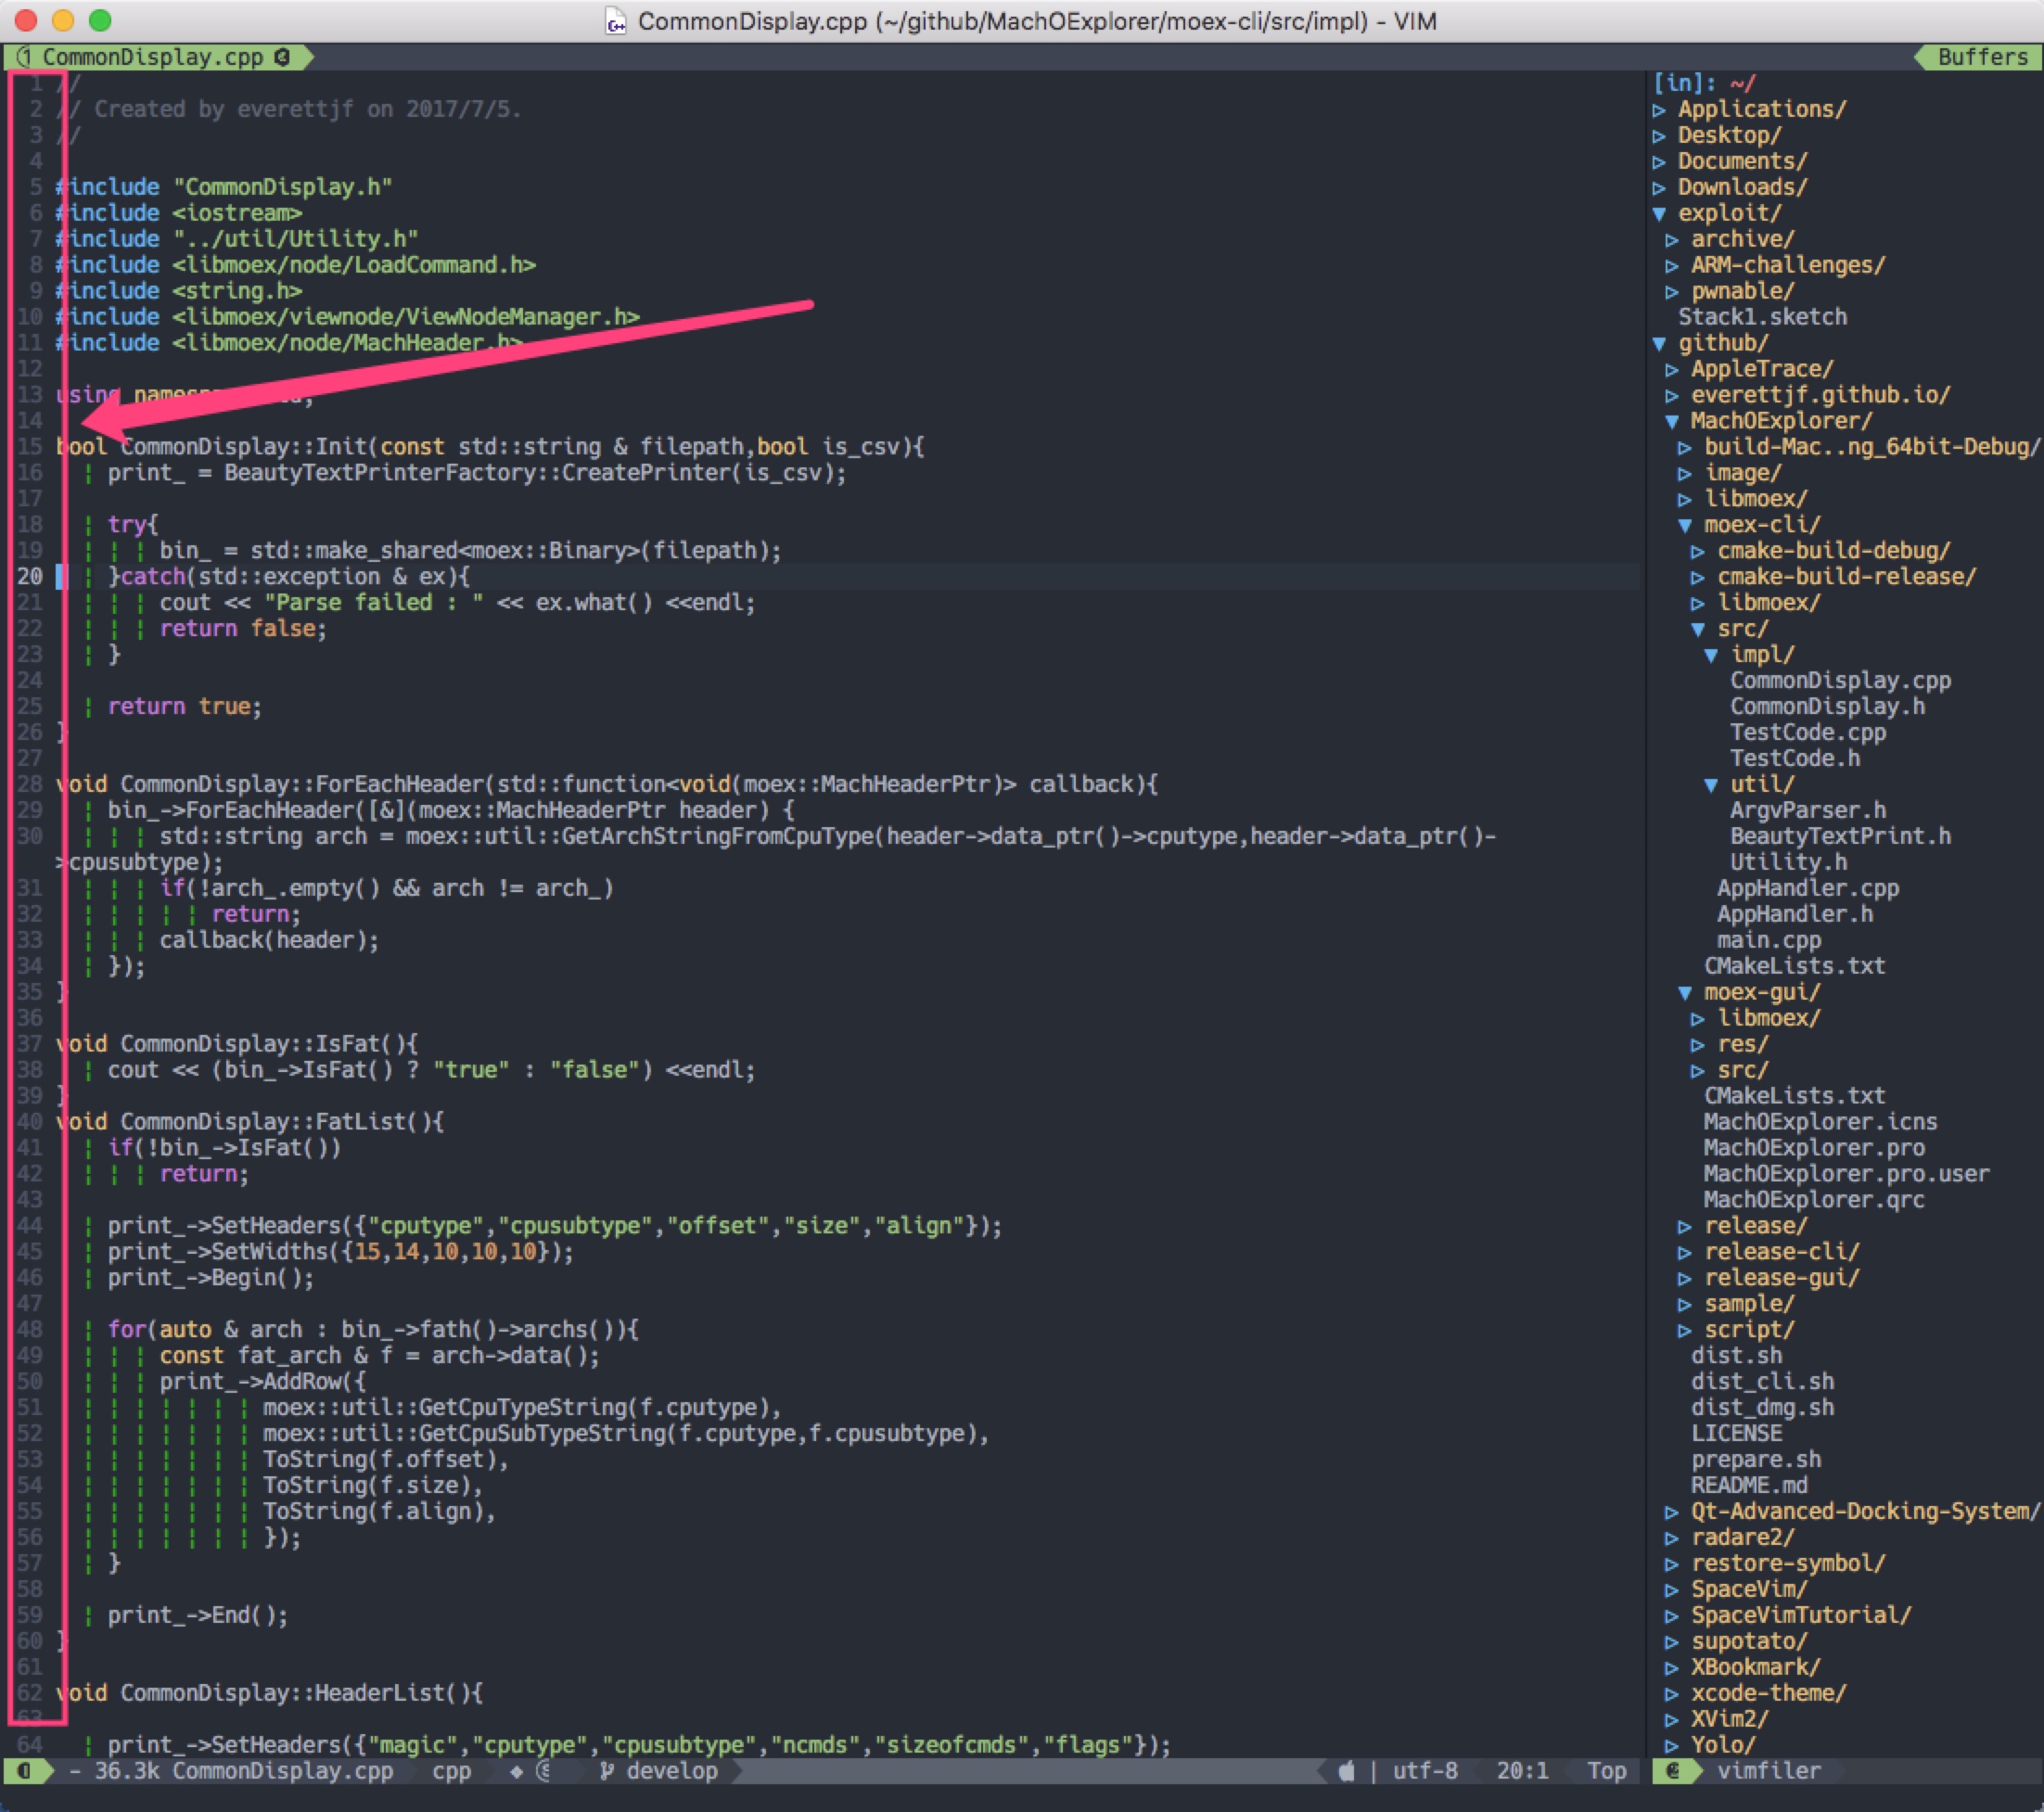Viewport: 2044px width, 1812px height.
Task: Collapse the util/ folder arrow
Action: coord(1711,785)
